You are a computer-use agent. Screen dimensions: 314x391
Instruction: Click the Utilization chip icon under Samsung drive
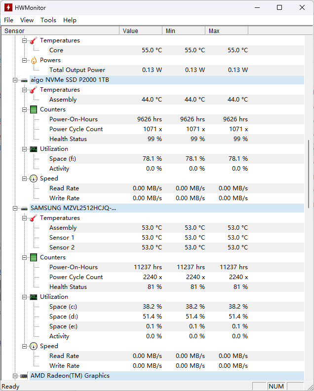(34, 297)
